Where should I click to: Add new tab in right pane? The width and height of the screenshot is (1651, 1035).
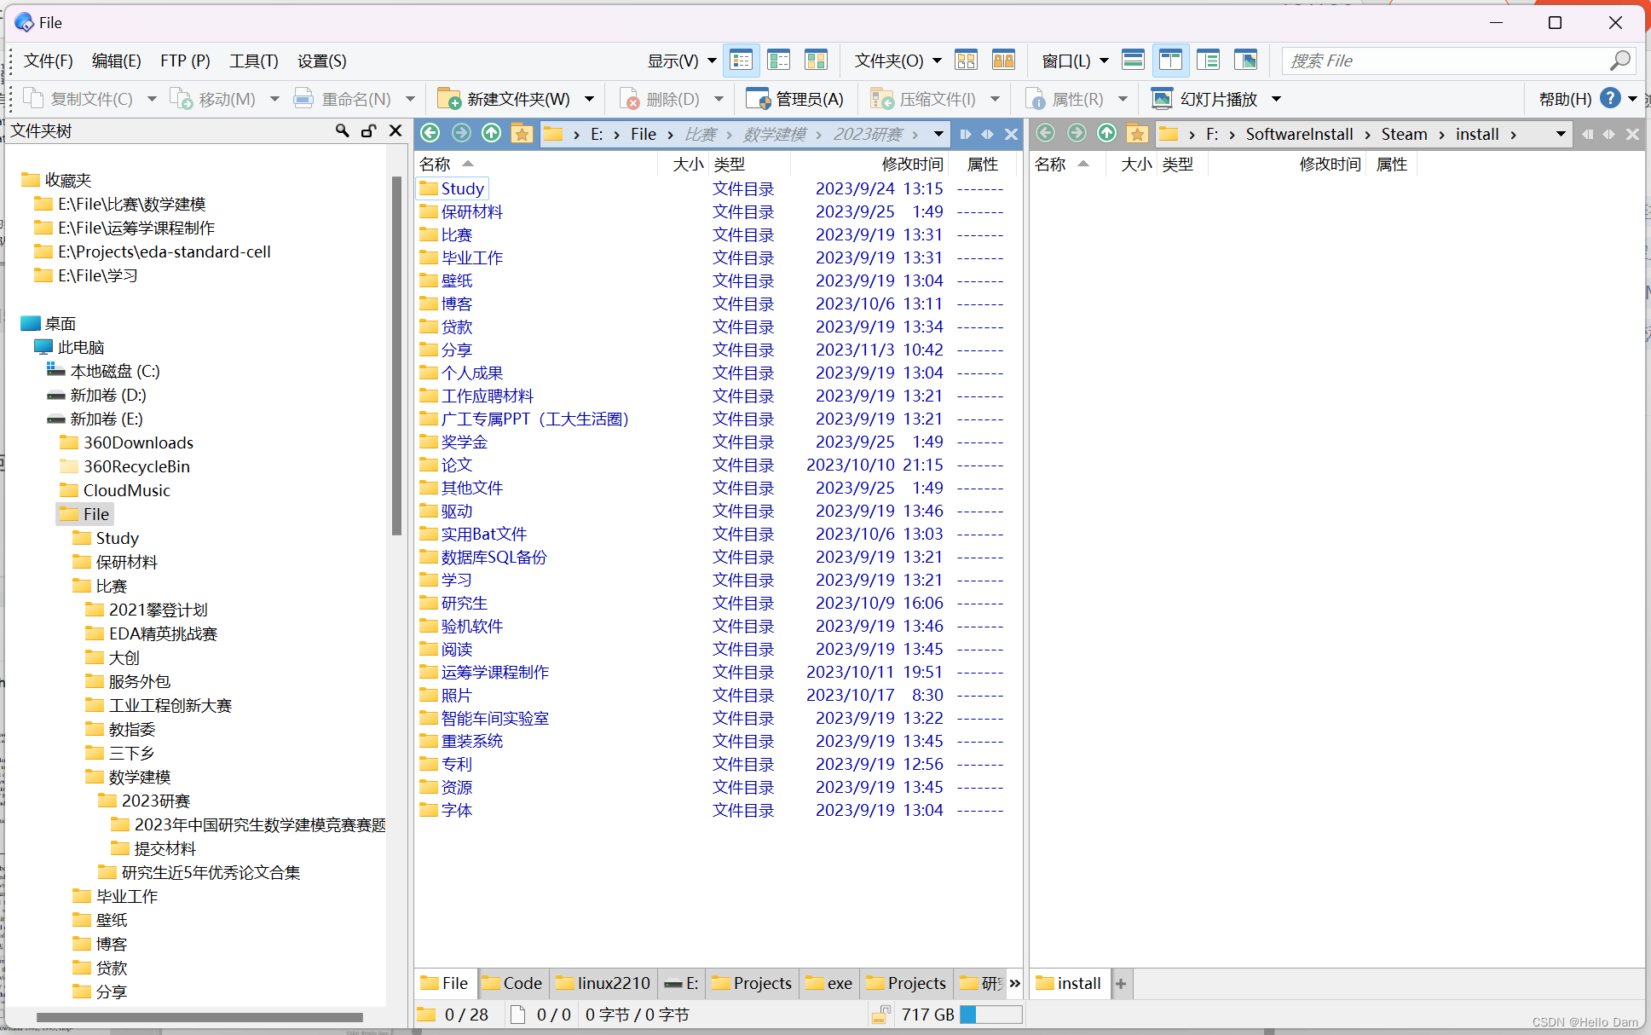click(1121, 983)
